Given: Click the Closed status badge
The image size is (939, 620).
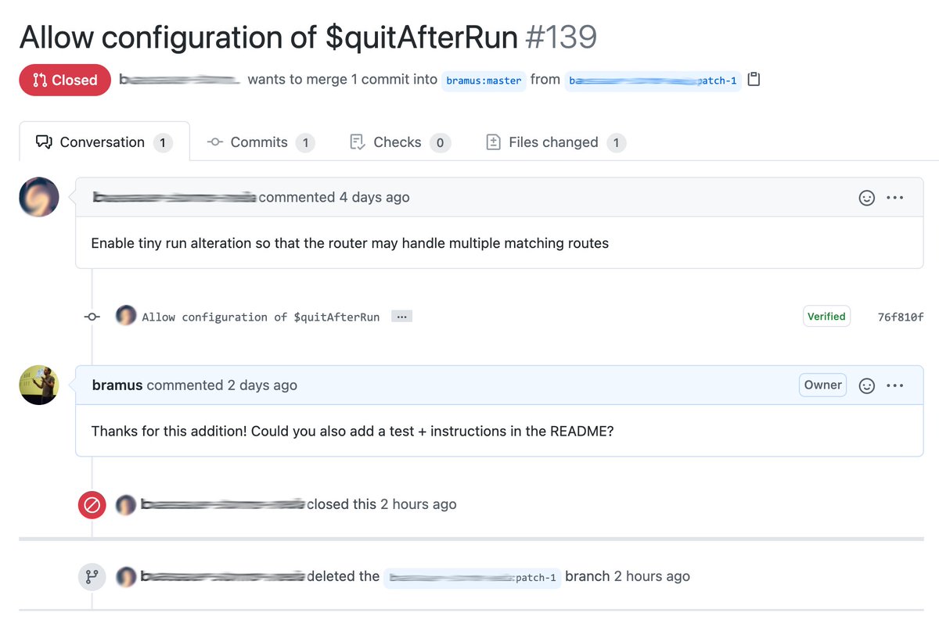Looking at the screenshot, I should pyautogui.click(x=65, y=80).
